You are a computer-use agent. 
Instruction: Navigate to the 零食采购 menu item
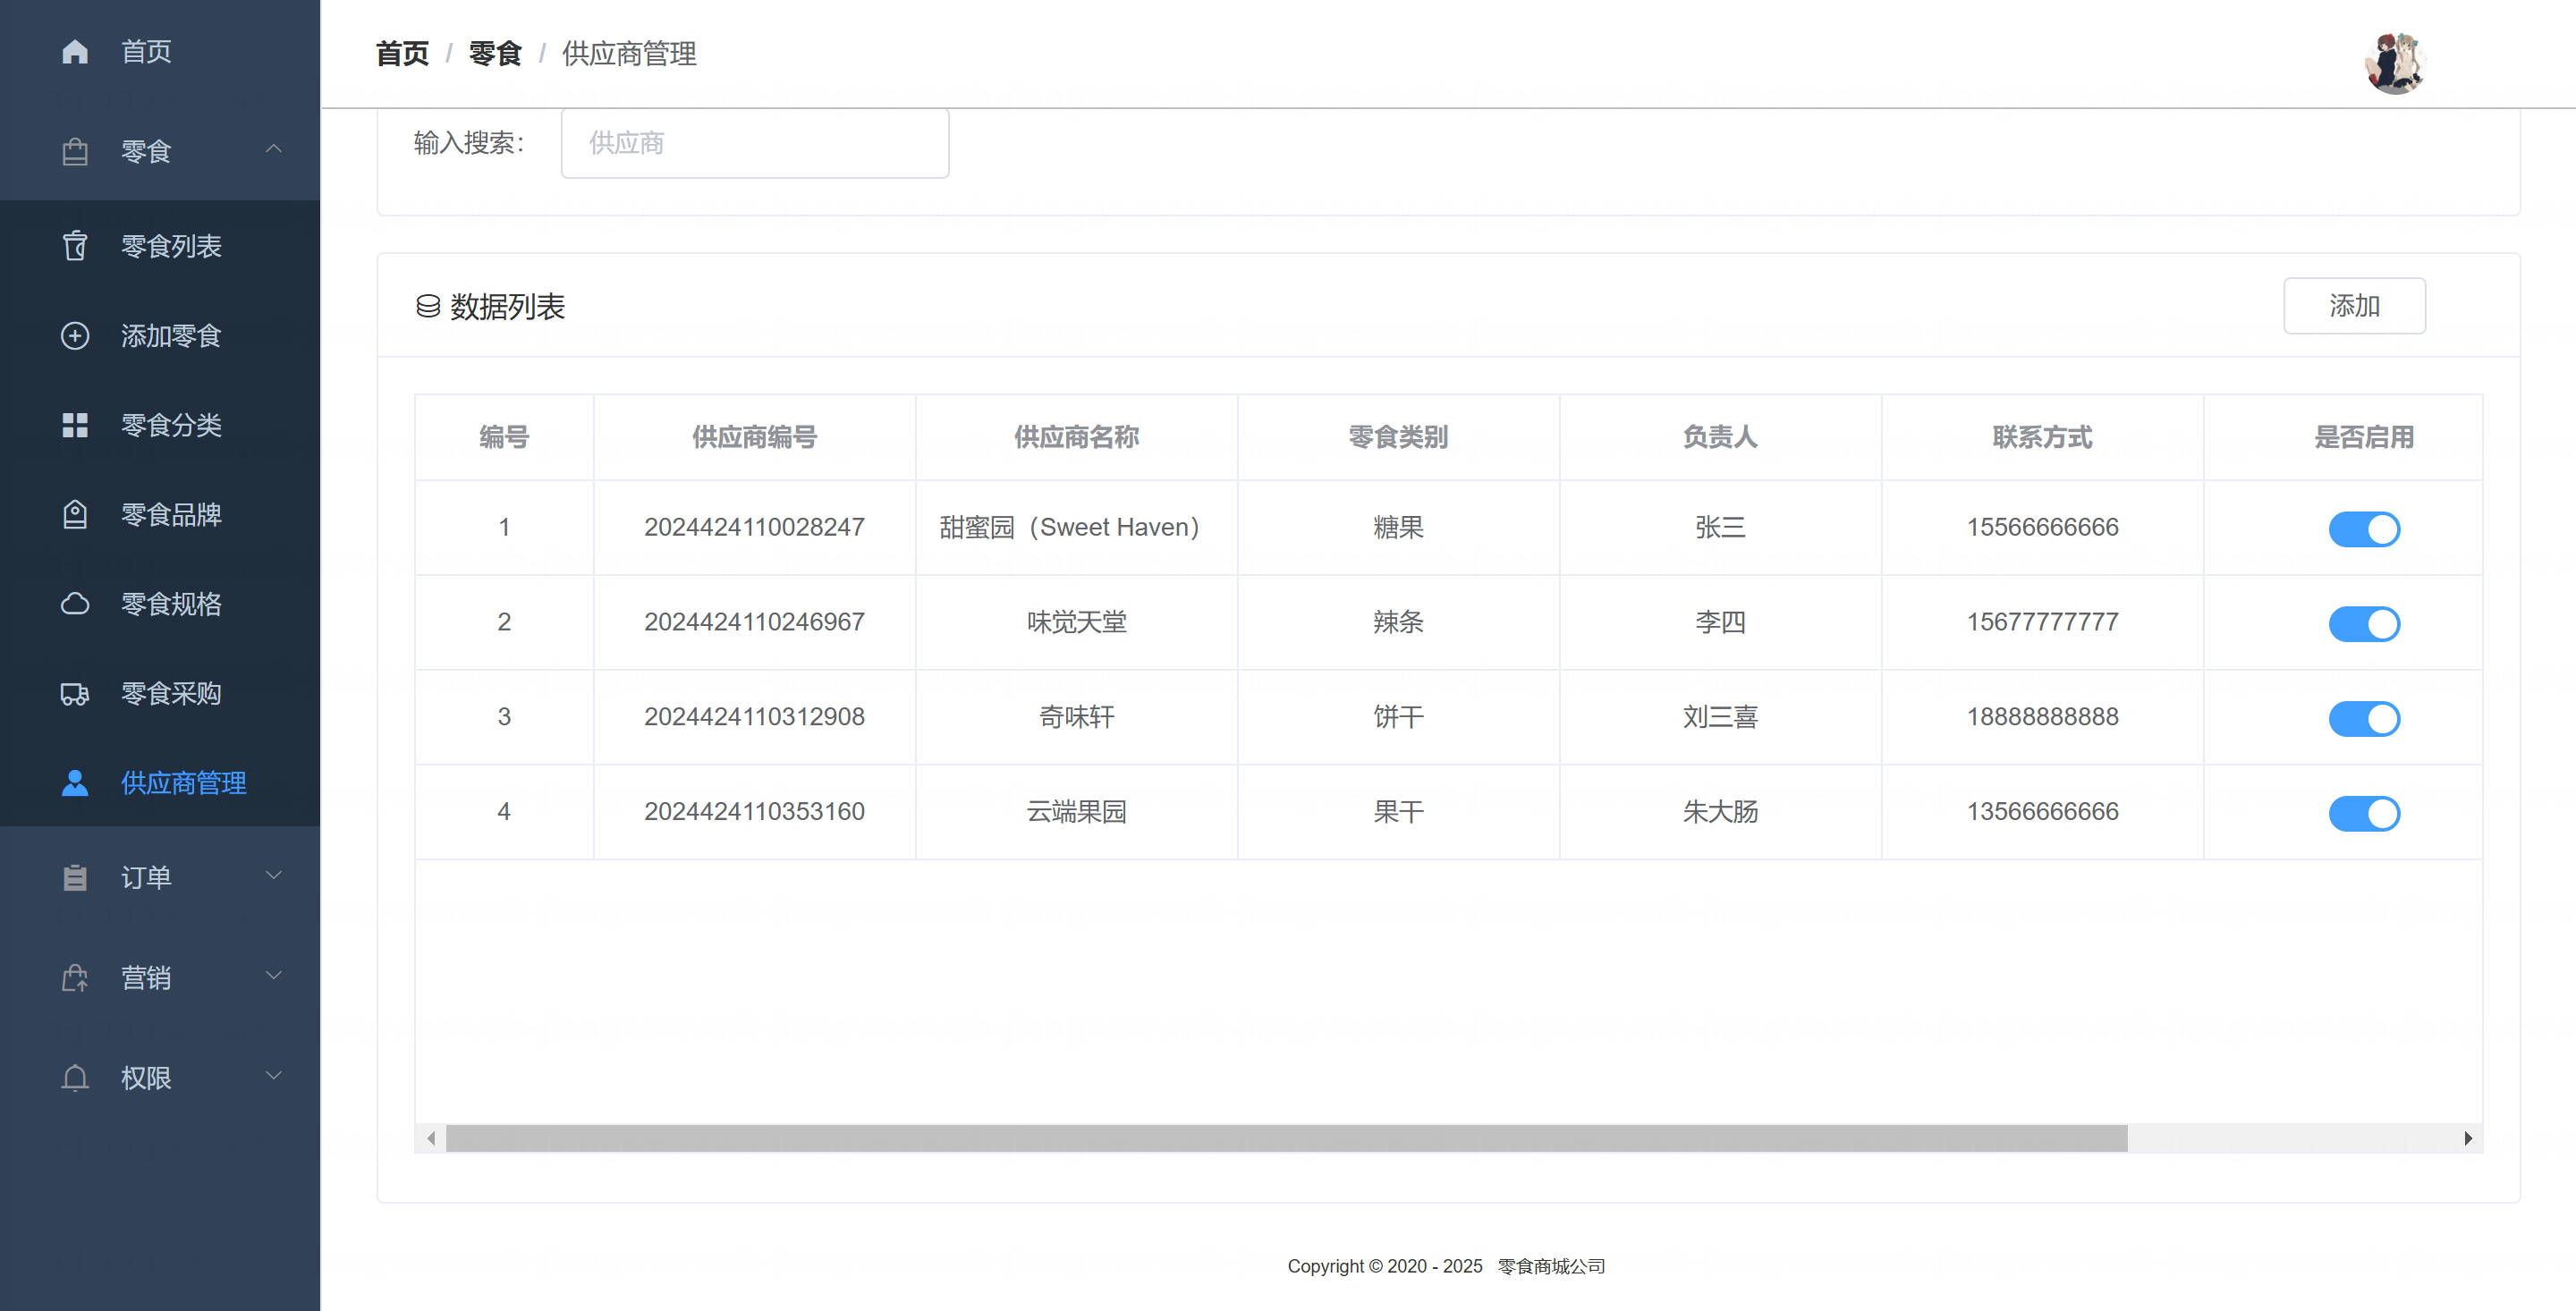coord(160,694)
